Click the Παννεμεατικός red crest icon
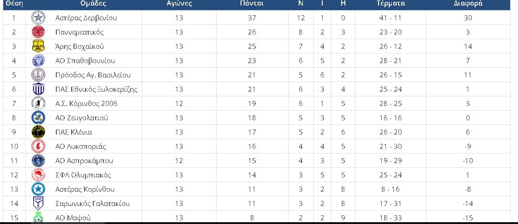The height and width of the screenshot is (224, 518). [x=38, y=32]
